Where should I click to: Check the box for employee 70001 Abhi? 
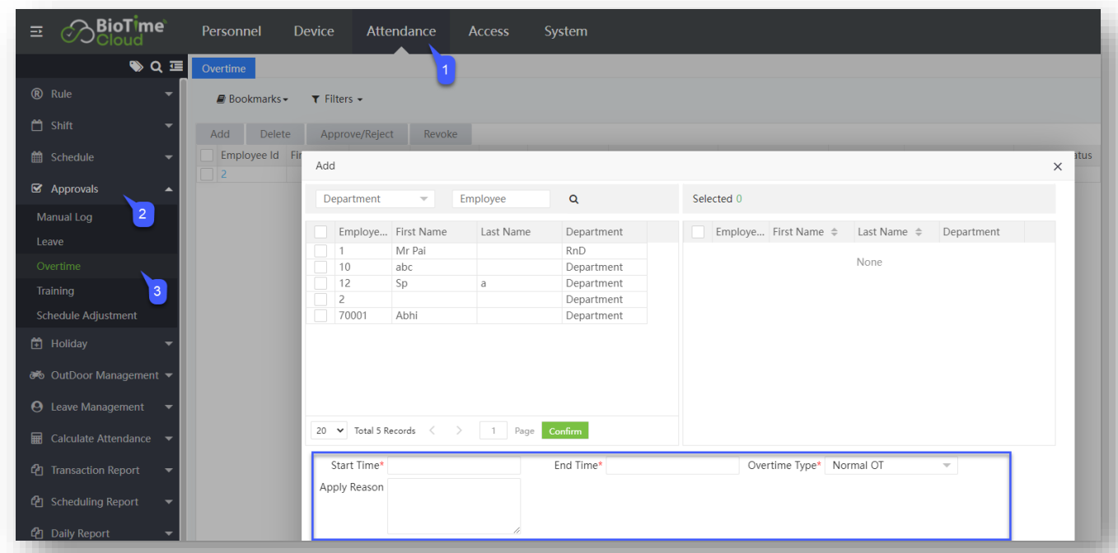click(x=320, y=316)
